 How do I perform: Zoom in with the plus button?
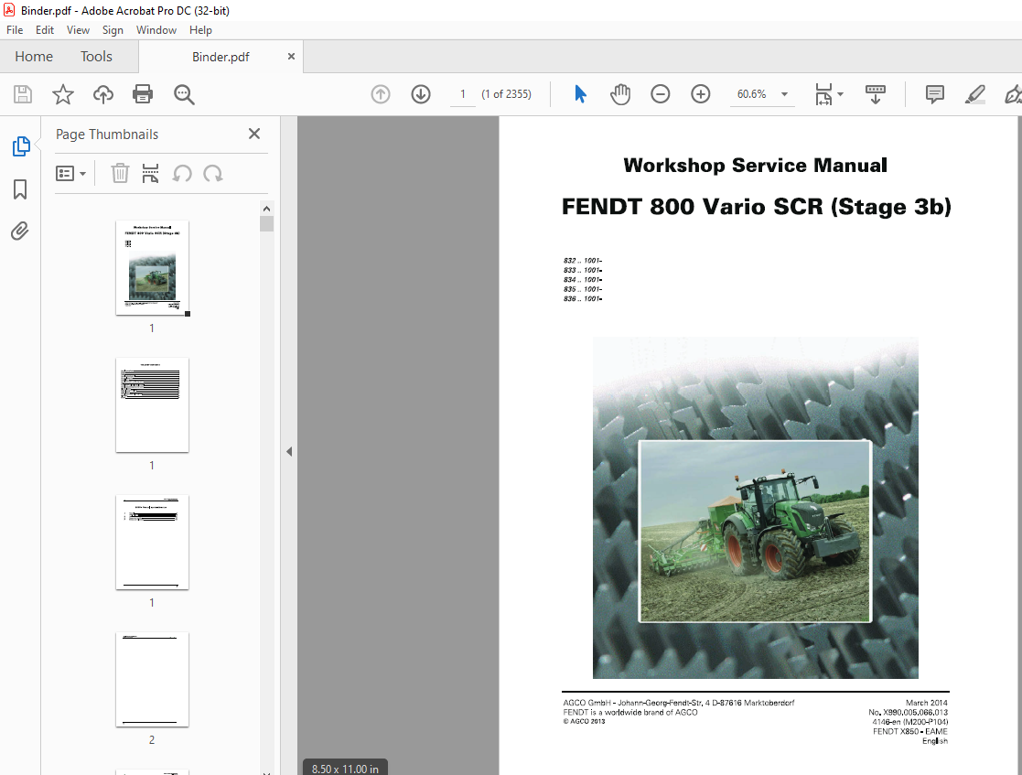(701, 94)
